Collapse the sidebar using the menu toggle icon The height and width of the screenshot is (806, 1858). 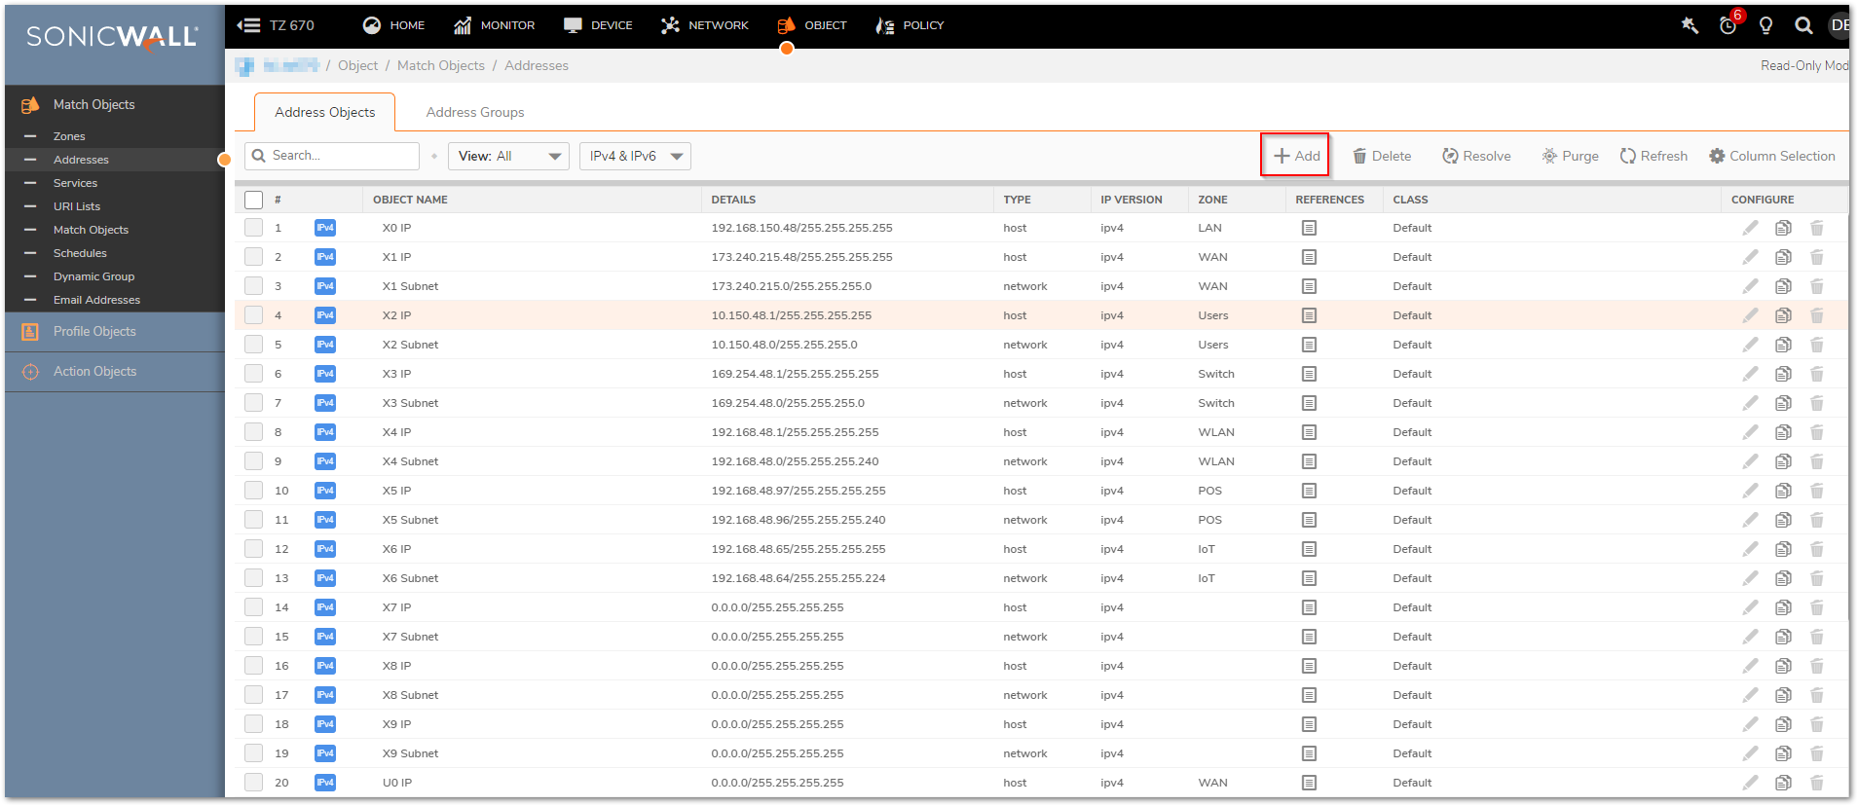point(249,25)
